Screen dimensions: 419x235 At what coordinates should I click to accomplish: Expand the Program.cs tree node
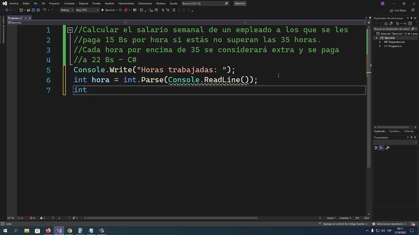click(x=380, y=46)
